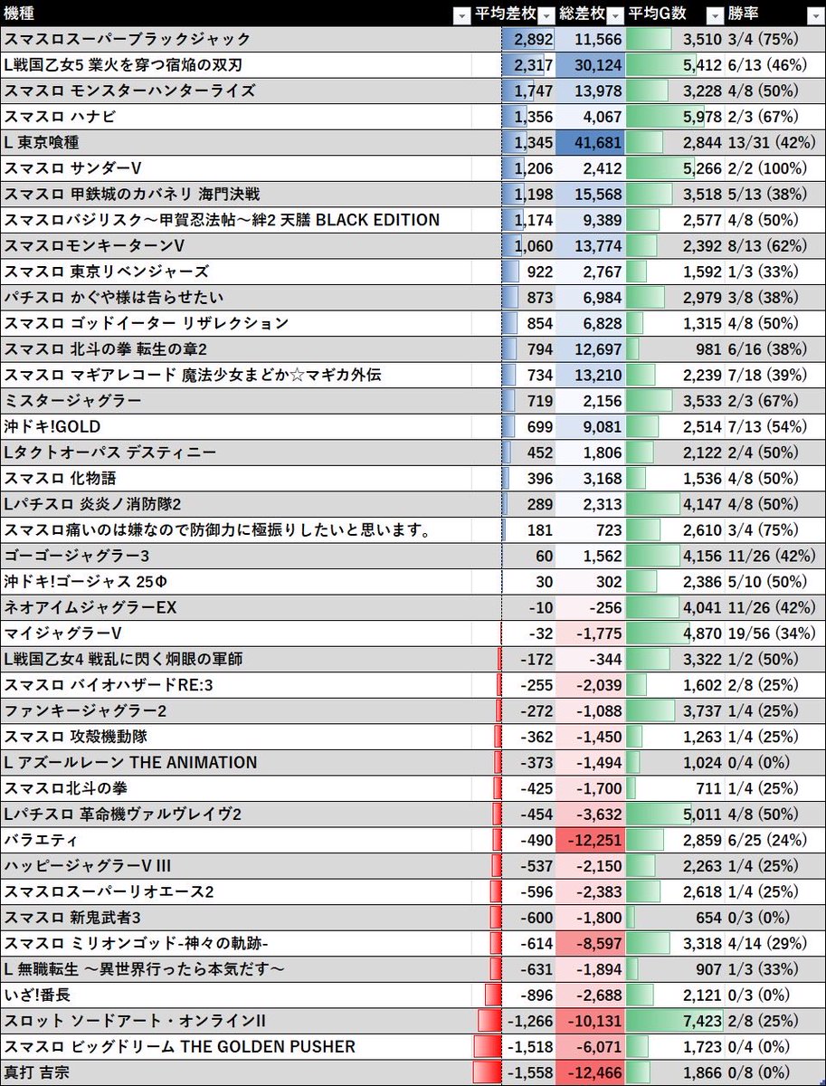Select Lパチスロ 炎炎ノ消防隊2 name cell
The width and height of the screenshot is (826, 1086).
[x=236, y=504]
